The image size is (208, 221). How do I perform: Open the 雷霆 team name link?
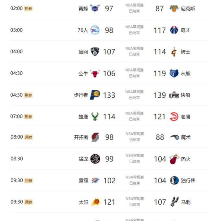[x=84, y=180]
